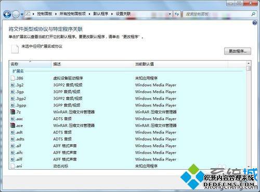Select the .7z WinRAR icon

[12, 112]
